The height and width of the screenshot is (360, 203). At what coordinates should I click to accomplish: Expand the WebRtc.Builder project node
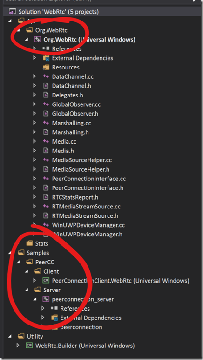pos(18,345)
